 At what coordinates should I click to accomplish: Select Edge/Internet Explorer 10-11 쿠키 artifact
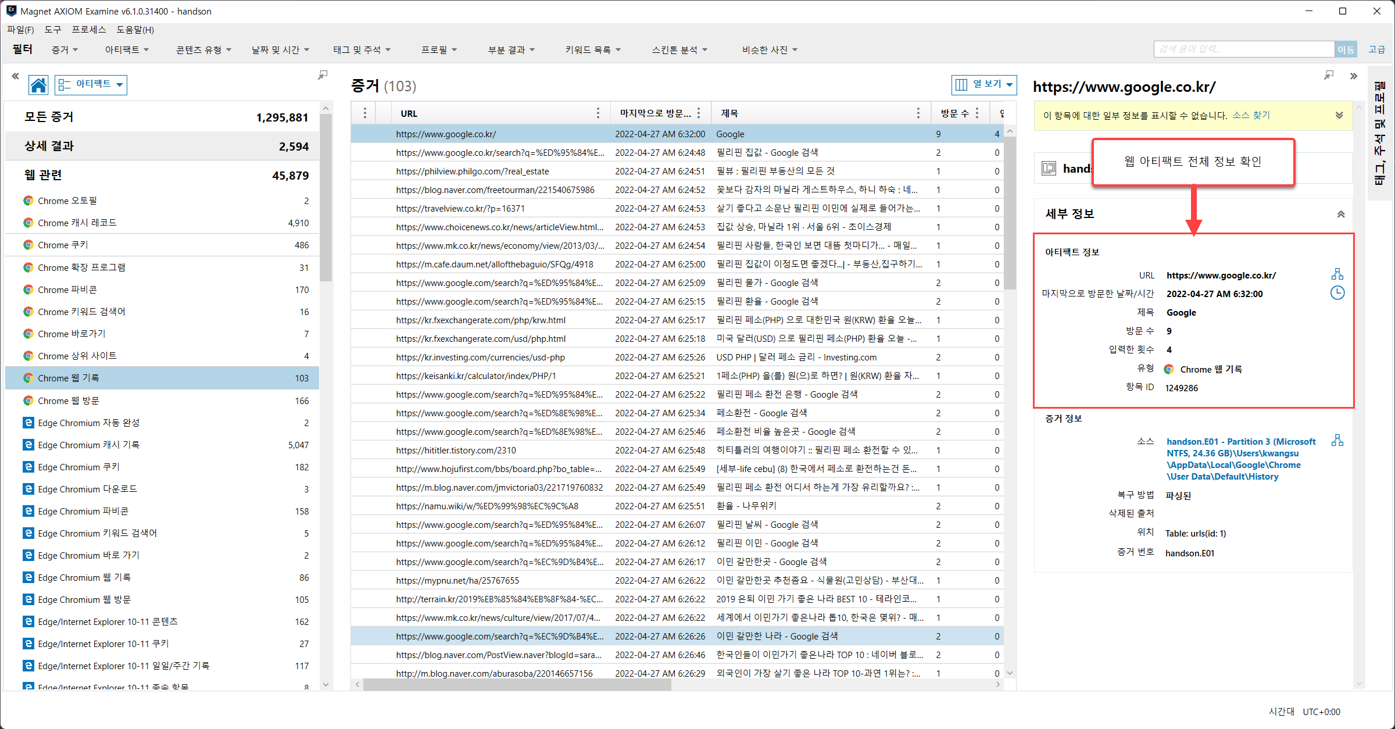coord(162,644)
